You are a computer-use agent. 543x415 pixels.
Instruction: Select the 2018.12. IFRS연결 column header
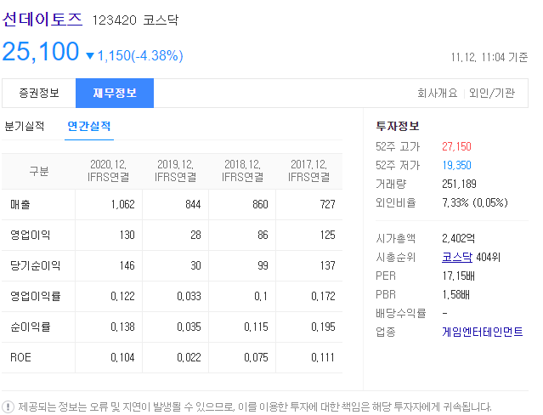coord(242,171)
